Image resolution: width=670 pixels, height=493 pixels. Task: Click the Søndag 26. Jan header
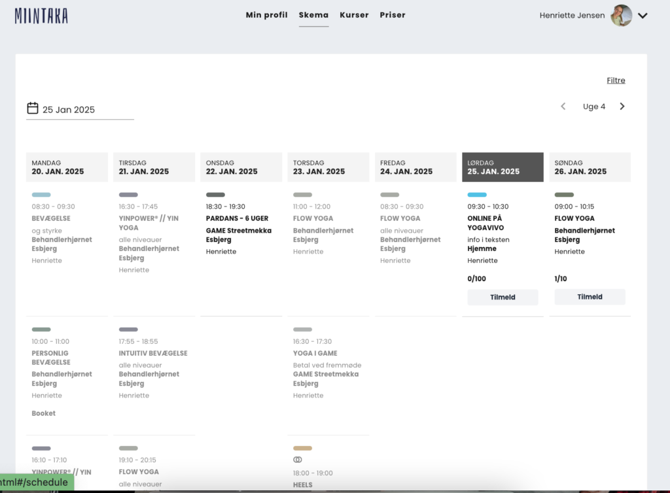(x=590, y=167)
